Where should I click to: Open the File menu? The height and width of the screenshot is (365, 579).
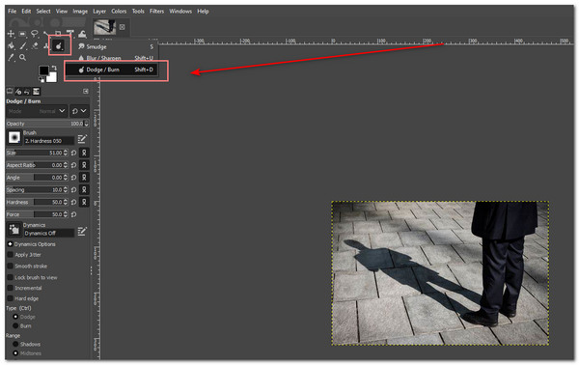[x=13, y=11]
